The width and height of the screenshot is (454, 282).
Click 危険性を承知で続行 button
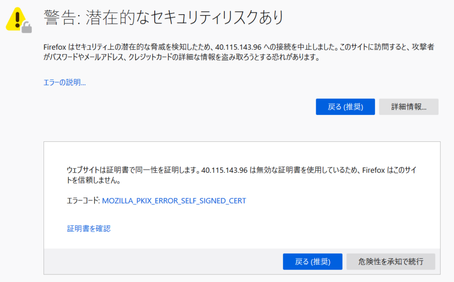(391, 262)
